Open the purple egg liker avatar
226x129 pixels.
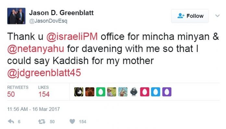point(167,92)
